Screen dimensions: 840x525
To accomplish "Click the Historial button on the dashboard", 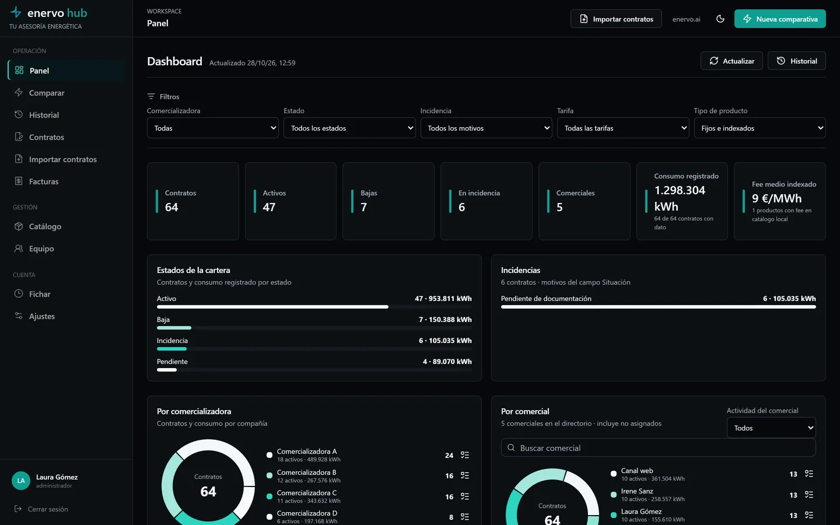I will [797, 61].
